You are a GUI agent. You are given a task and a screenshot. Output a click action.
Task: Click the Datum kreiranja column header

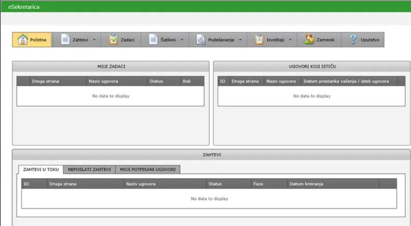click(306, 184)
